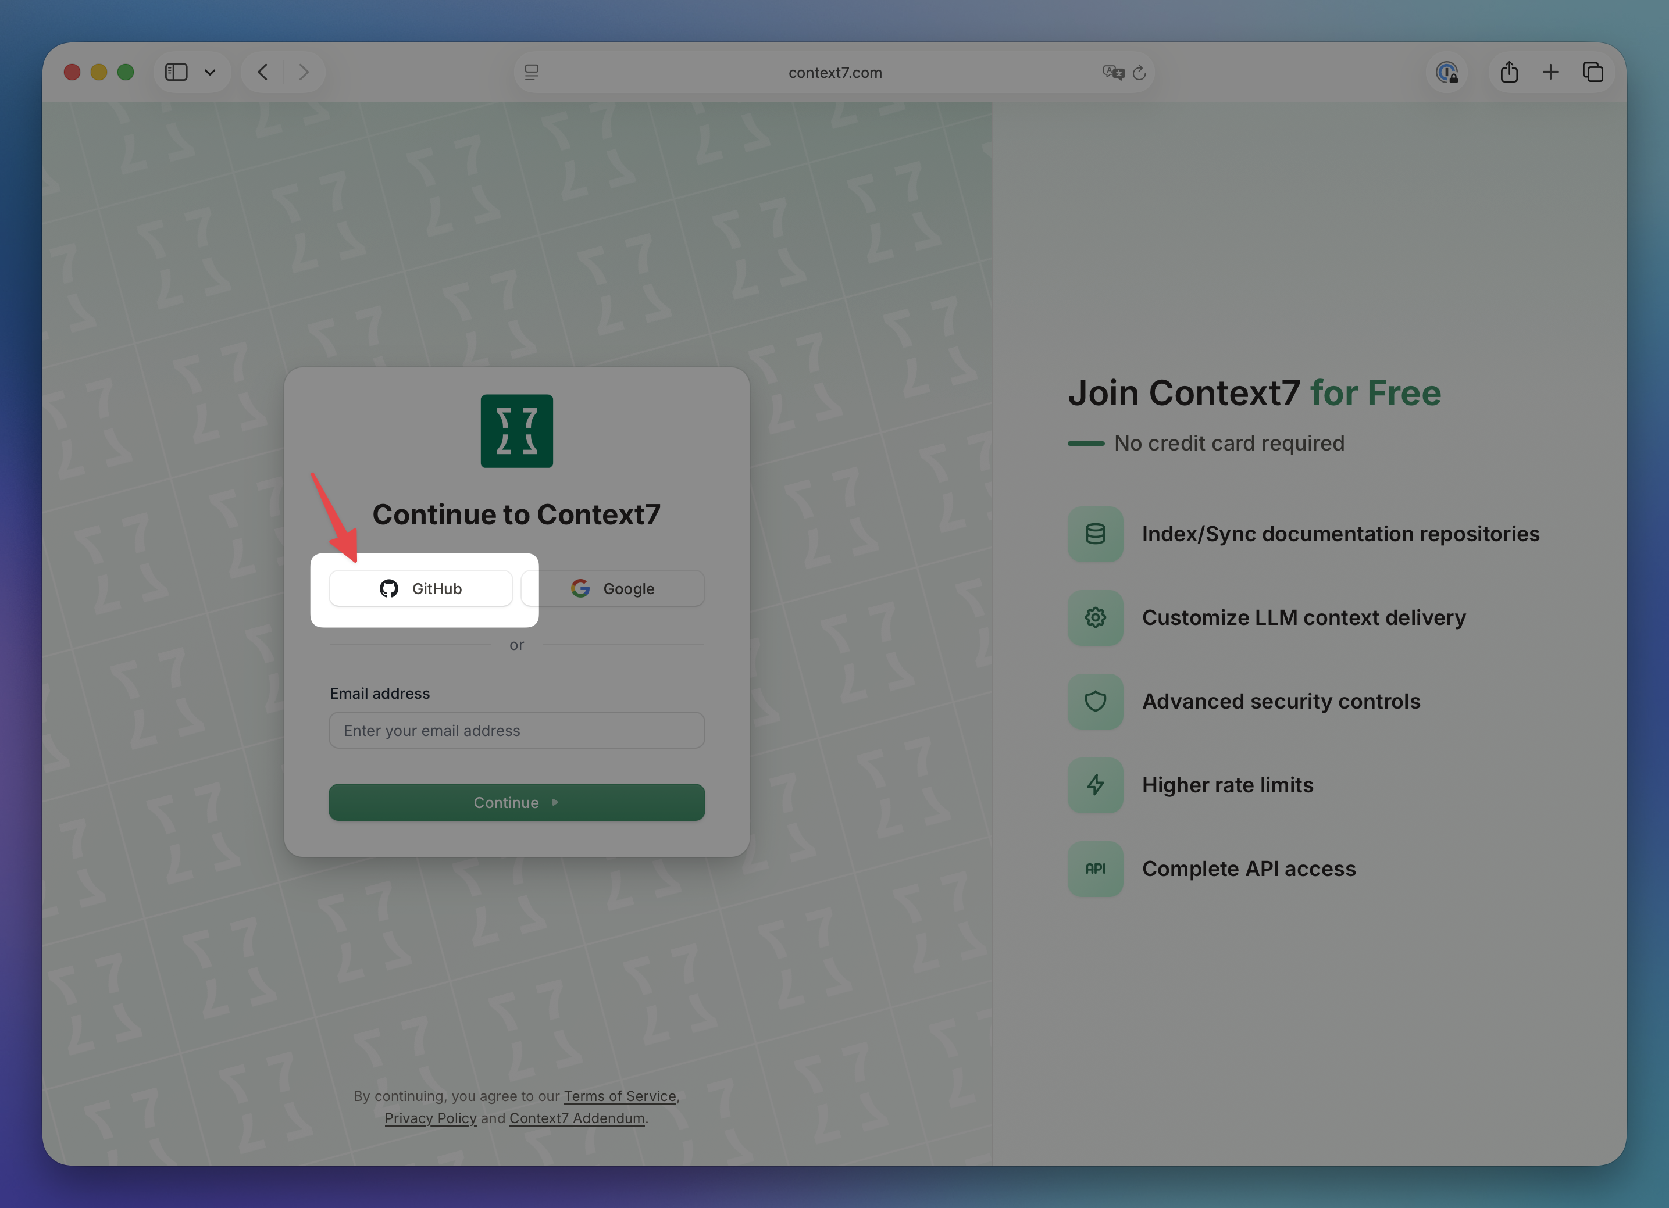
Task: Click the GitHub sign-in button
Action: 420,588
